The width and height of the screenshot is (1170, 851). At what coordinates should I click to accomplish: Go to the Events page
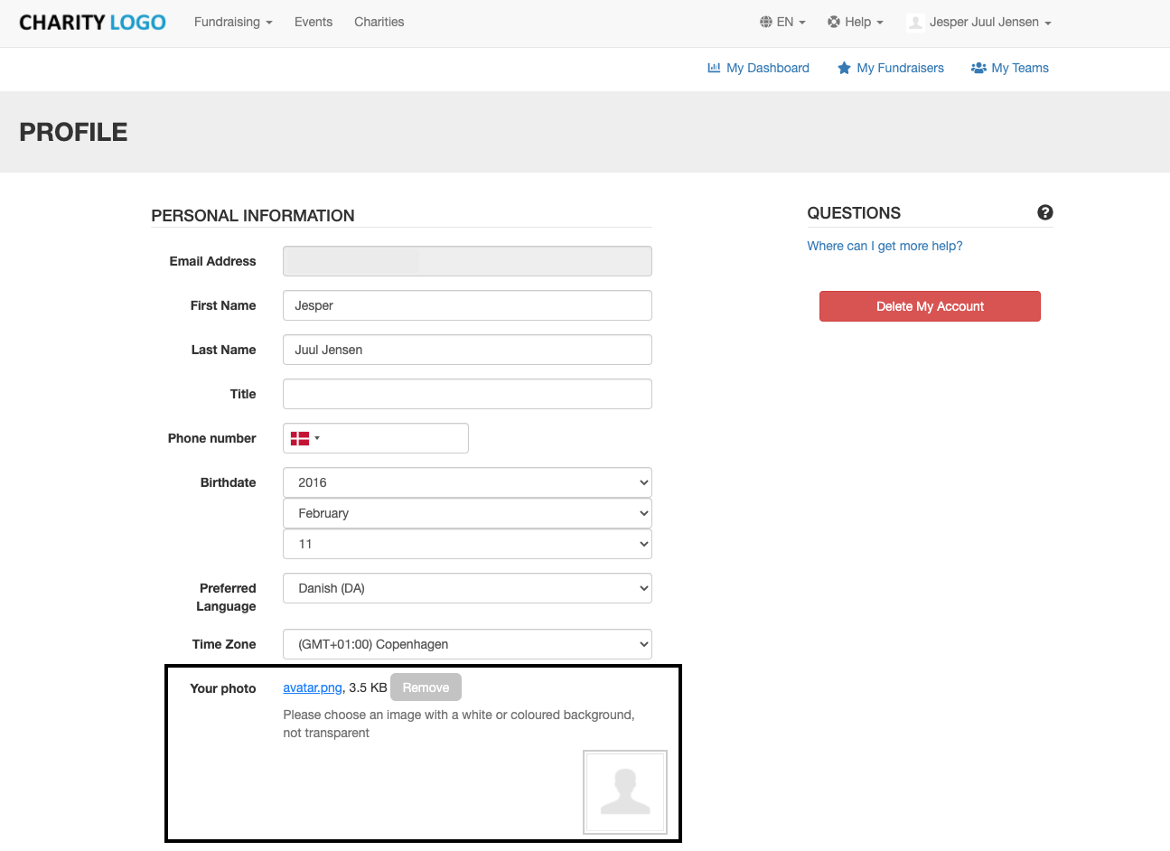point(314,22)
